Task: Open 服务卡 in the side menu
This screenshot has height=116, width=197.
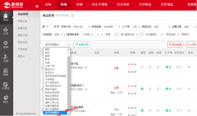Action: (21, 56)
